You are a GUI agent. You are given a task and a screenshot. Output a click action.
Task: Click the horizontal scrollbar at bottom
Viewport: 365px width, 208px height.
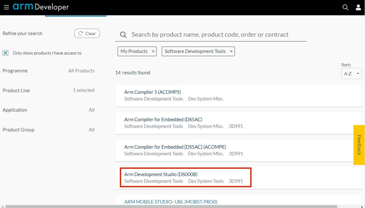171,206
